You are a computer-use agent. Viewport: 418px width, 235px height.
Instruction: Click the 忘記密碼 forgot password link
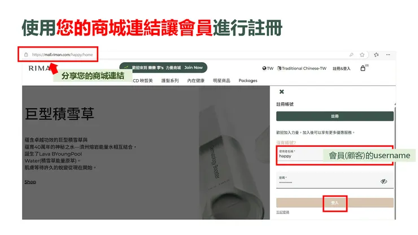[x=282, y=212]
